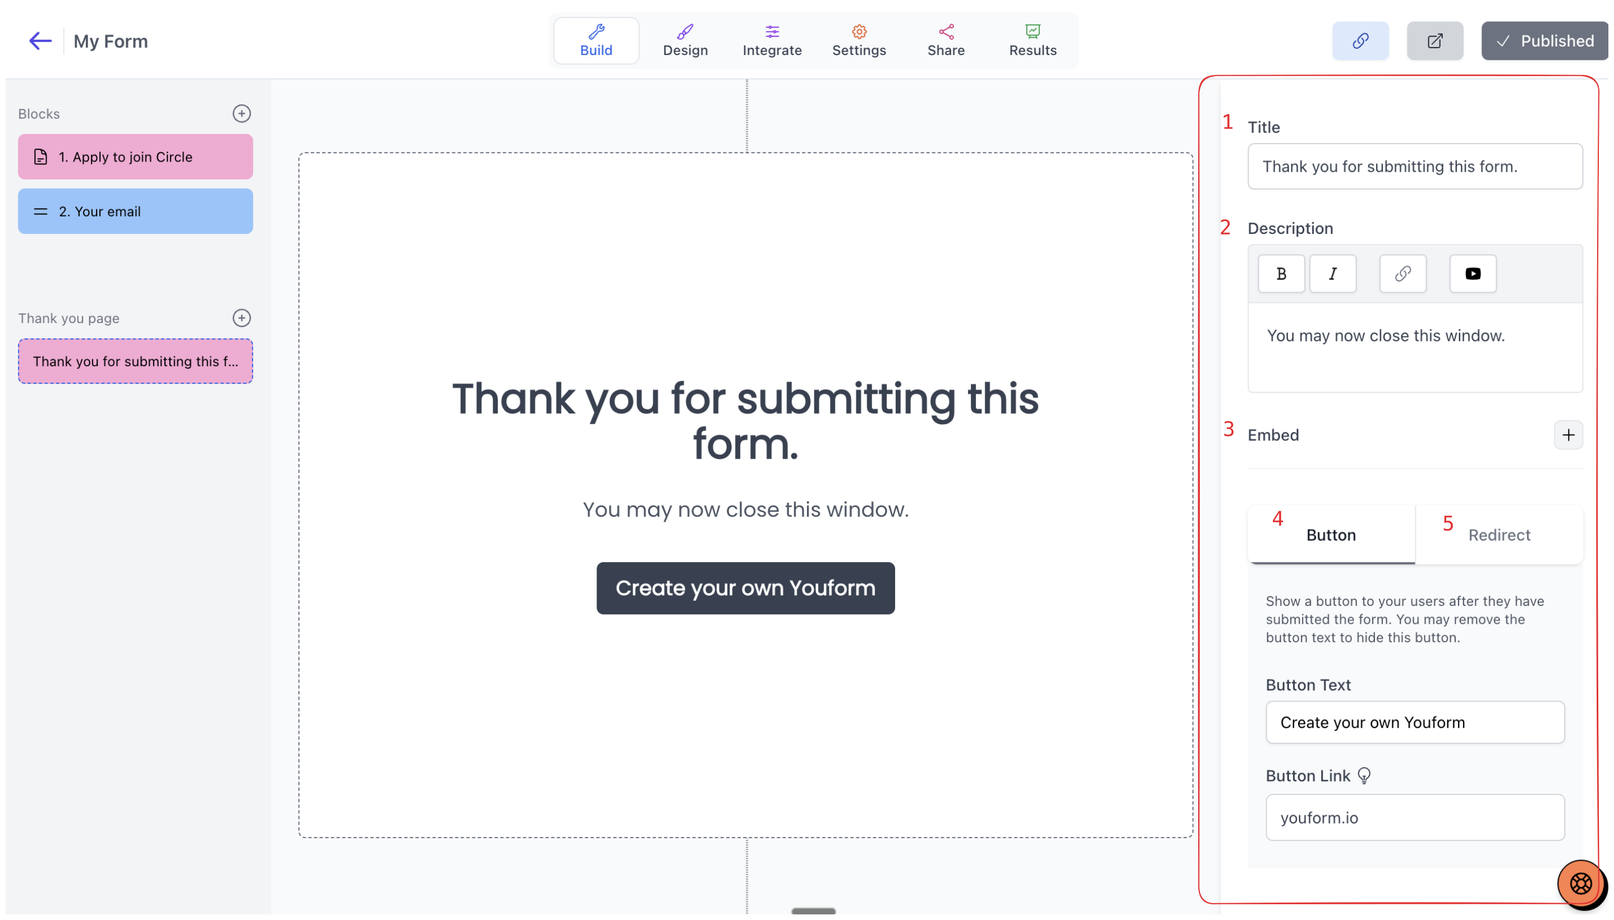Click Button Link hint lightbulb icon

(x=1364, y=775)
